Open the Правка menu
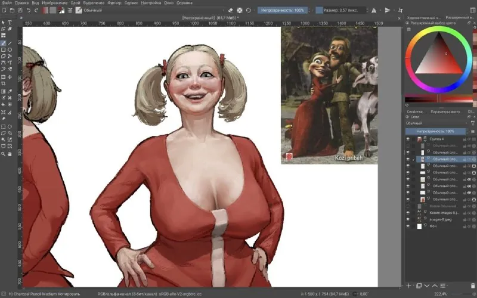Viewport: 477px width, 298px height. [x=21, y=3]
